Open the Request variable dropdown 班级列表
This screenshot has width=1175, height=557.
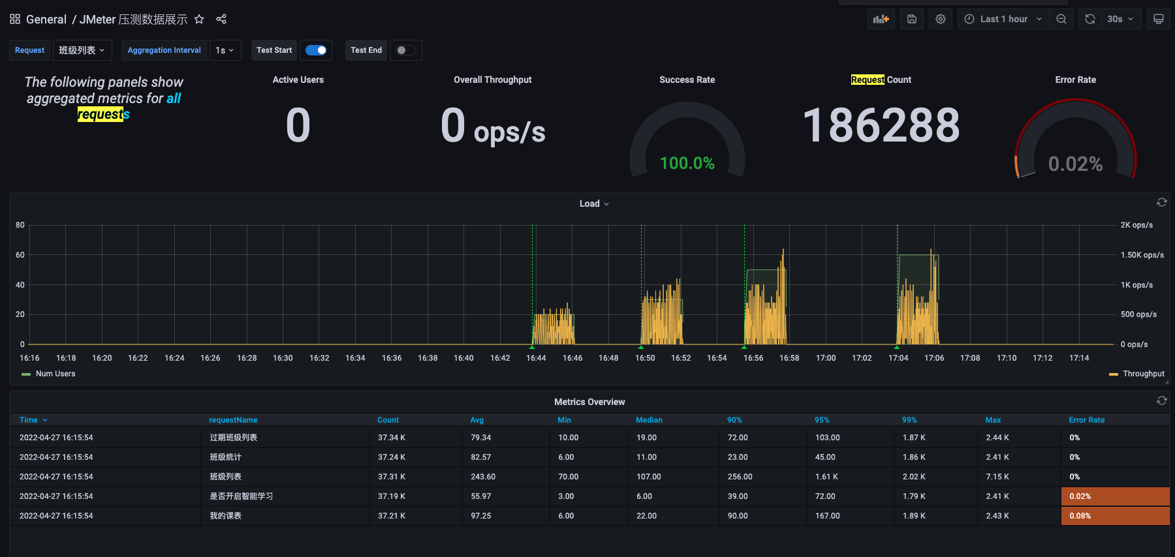tap(82, 50)
